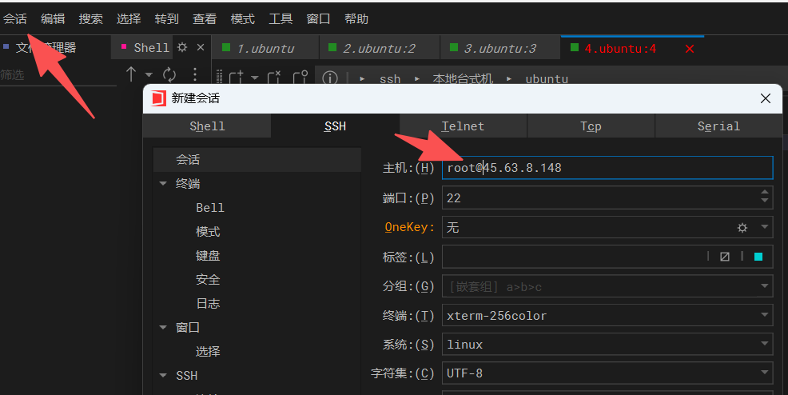The width and height of the screenshot is (788, 395).
Task: Collapse the 终端 tree node
Action: coord(163,183)
